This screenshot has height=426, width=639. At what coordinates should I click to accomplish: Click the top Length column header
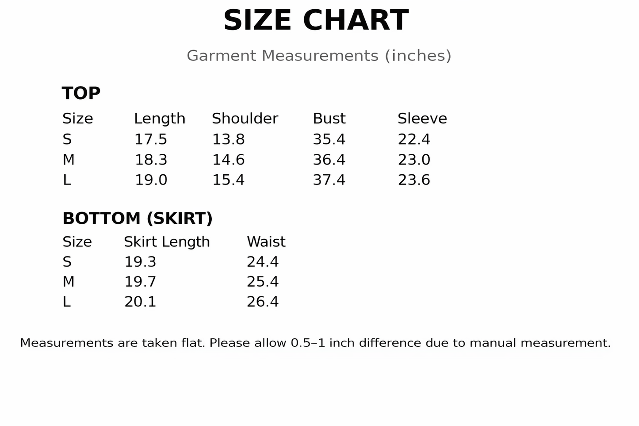[160, 119]
